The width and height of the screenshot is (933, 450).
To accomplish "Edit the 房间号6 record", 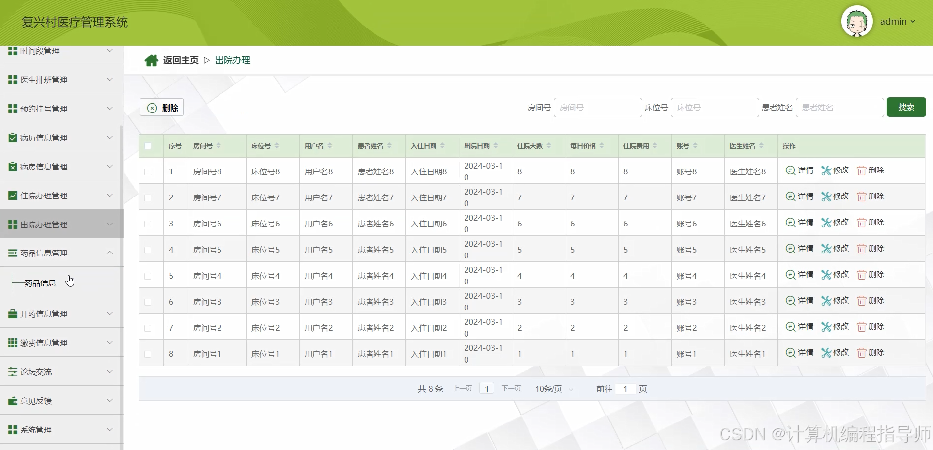I will point(835,223).
